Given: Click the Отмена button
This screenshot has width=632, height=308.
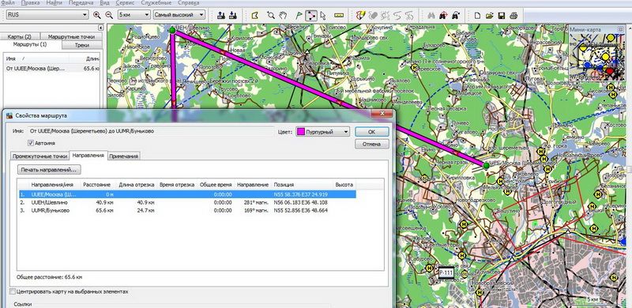Looking at the screenshot, I should coord(371,144).
